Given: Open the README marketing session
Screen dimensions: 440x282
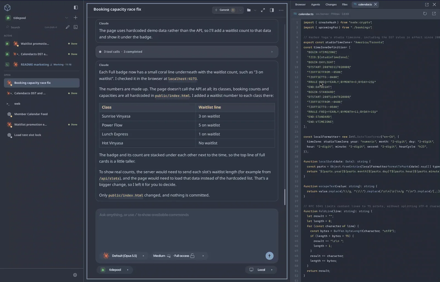Looking at the screenshot, I should 42,65.
